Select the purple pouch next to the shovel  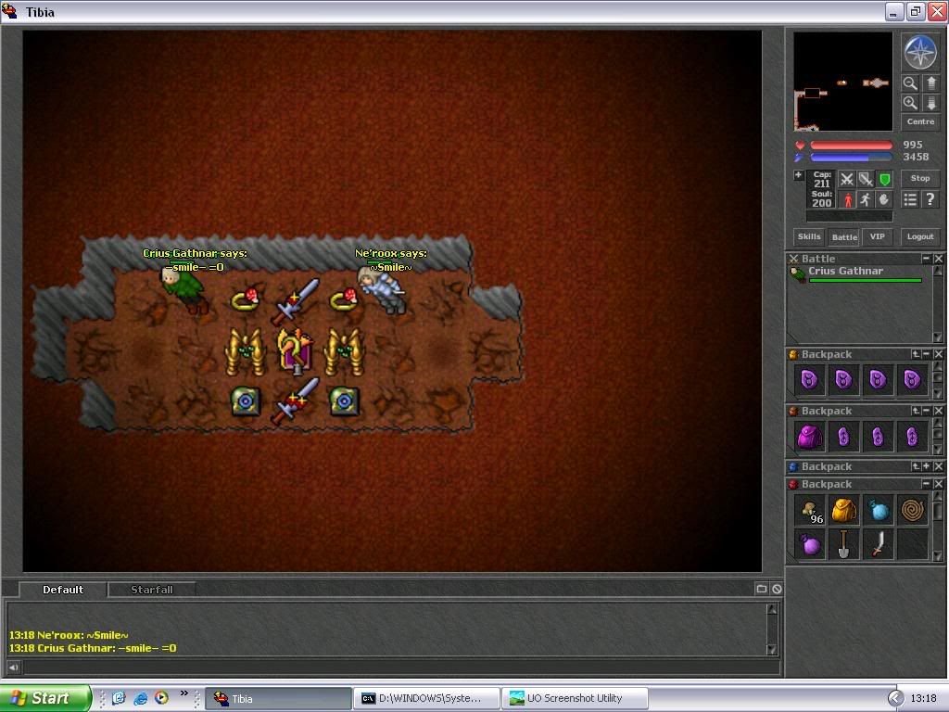point(810,544)
